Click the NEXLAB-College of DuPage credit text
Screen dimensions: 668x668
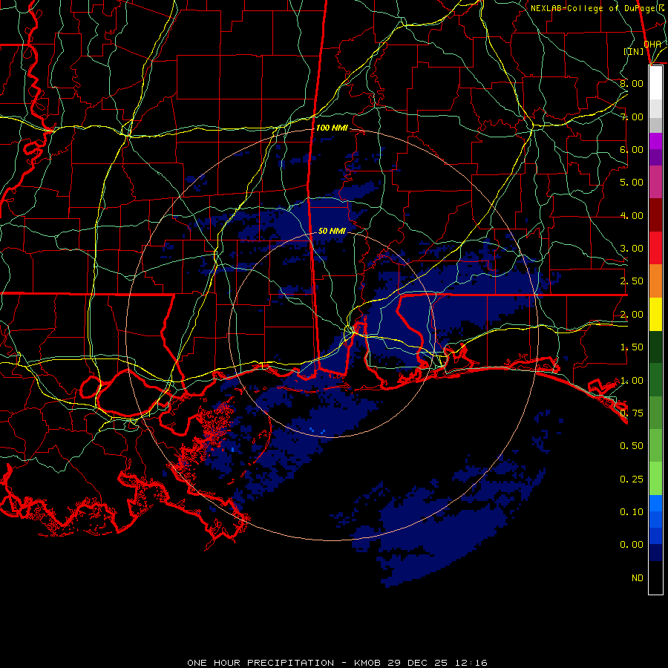595,8
